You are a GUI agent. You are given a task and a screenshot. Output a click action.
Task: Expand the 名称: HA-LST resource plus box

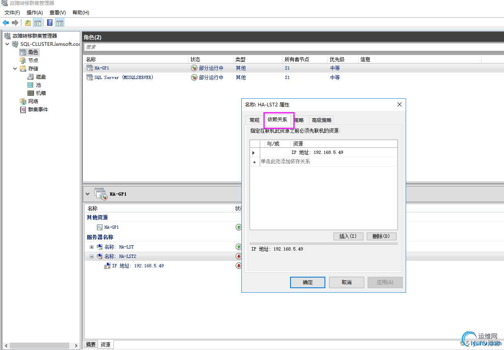pos(91,247)
